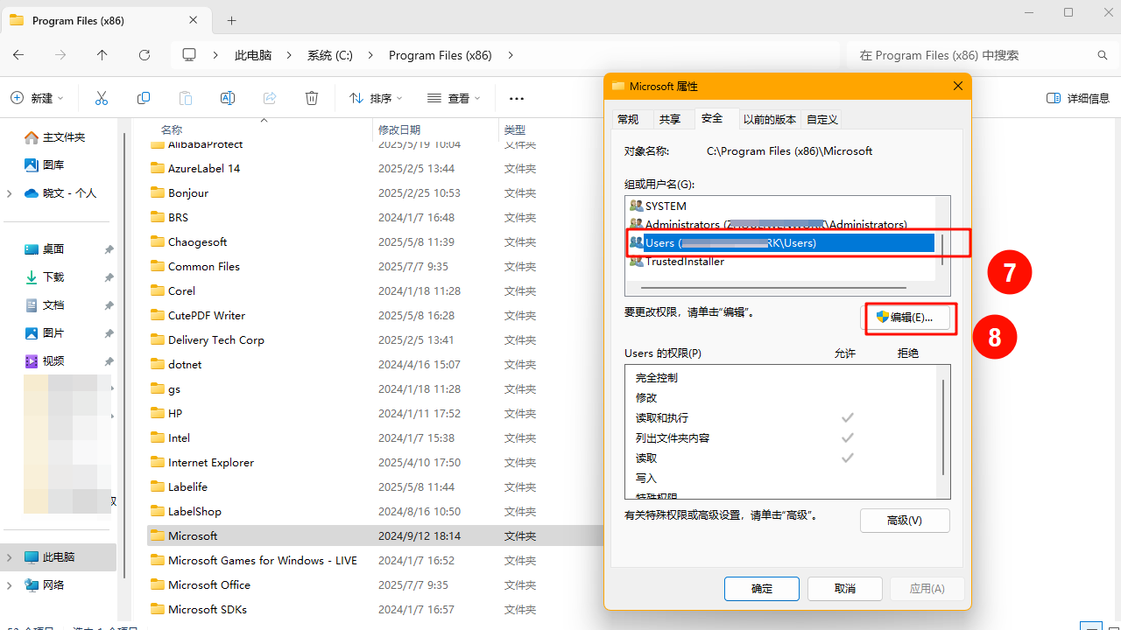Expand the 此电脑 tree node
1121x630 pixels.
click(10, 556)
